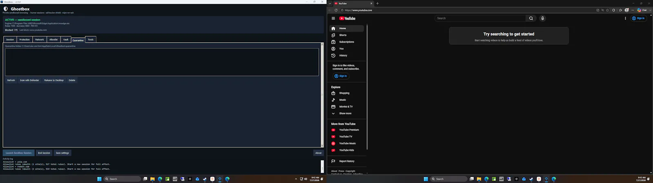Open Movies & TV under Explore
The image size is (653, 183).
tap(346, 107)
